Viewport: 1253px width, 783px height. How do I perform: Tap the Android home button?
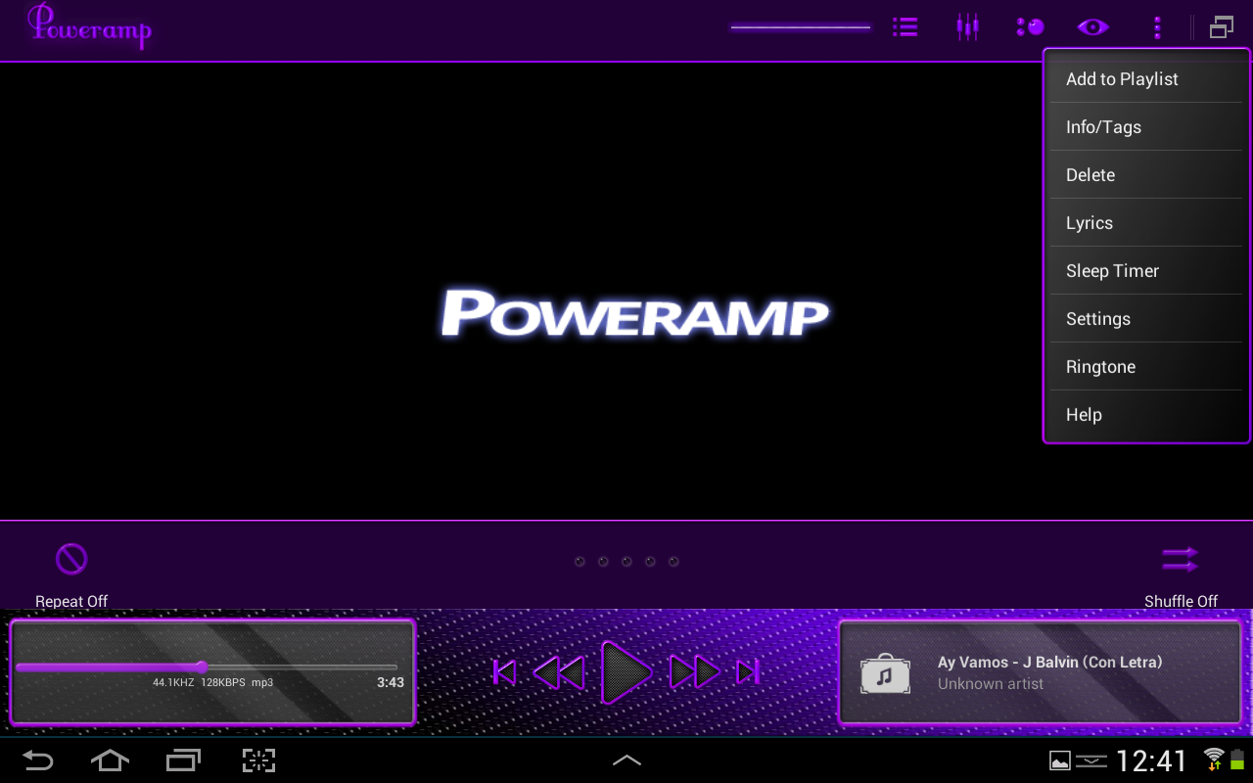[x=110, y=760]
